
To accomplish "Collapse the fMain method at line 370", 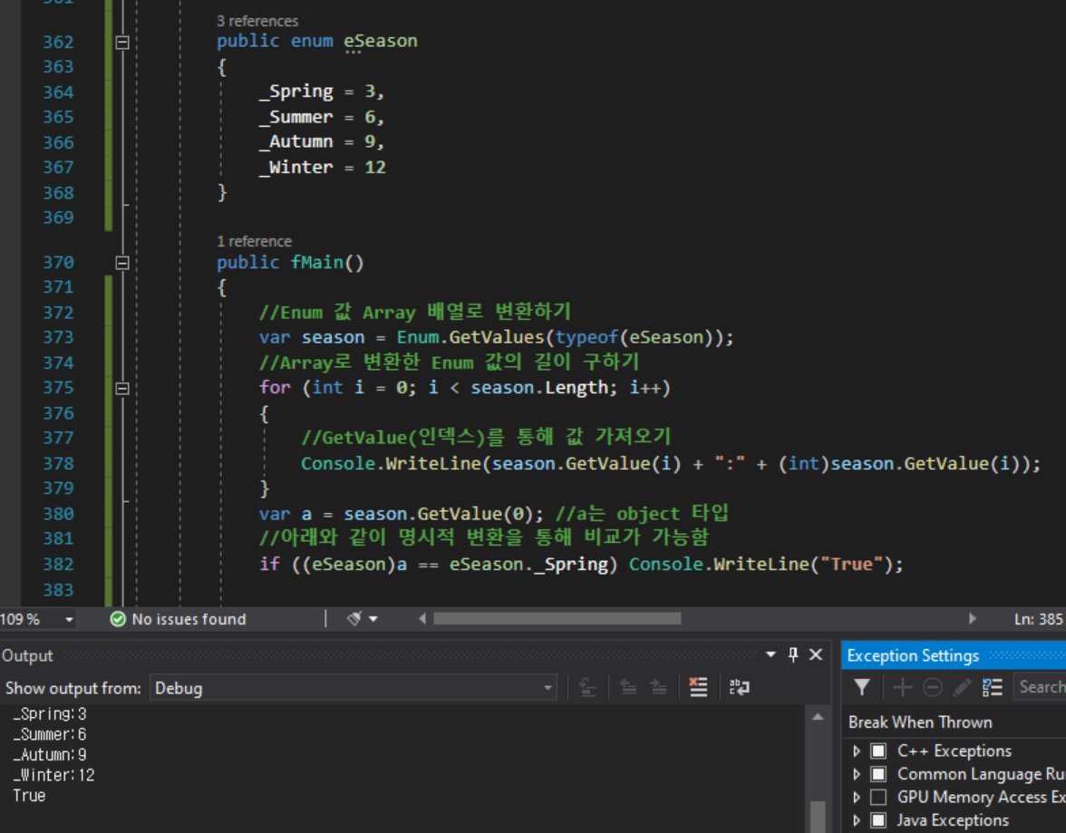I will point(122,263).
